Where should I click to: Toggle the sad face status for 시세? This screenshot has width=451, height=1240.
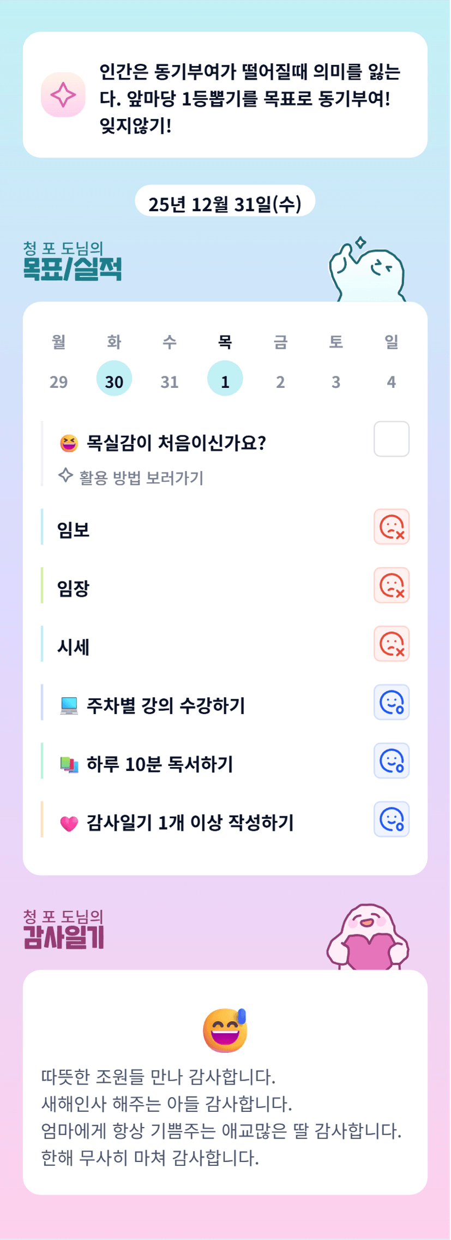coord(391,644)
